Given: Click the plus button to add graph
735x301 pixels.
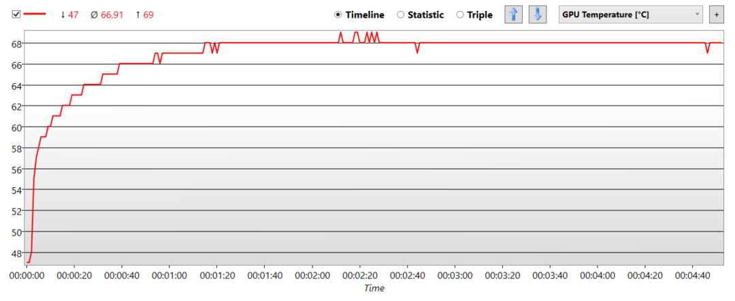Looking at the screenshot, I should (716, 14).
